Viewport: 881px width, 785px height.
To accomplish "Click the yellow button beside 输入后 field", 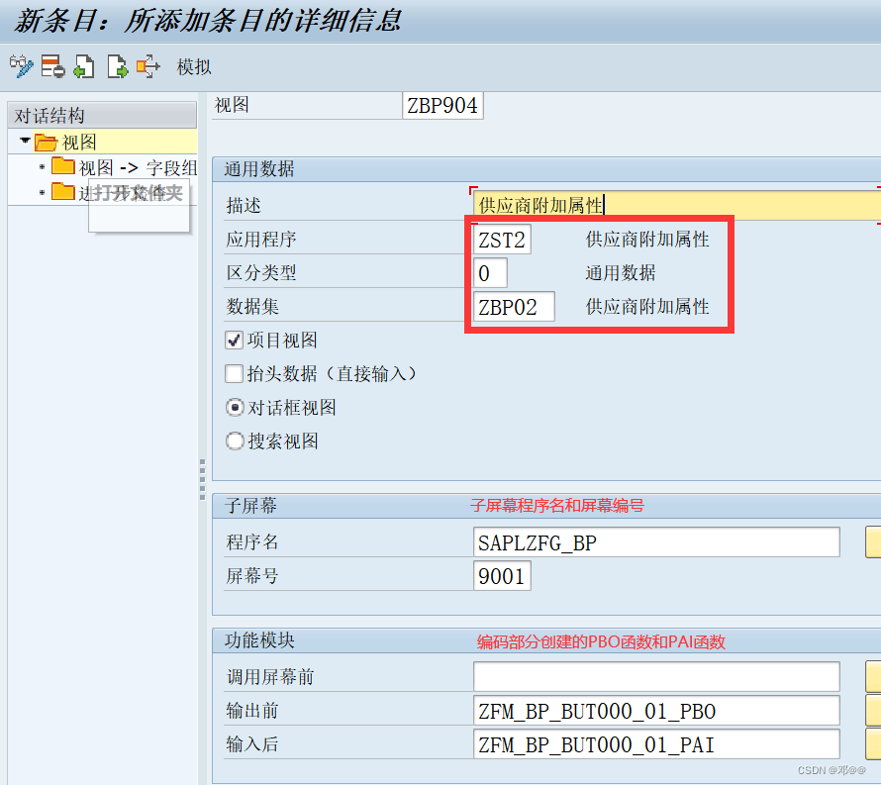I will (x=873, y=744).
